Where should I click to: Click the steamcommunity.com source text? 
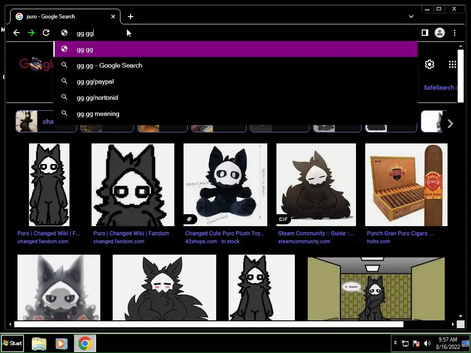click(304, 241)
